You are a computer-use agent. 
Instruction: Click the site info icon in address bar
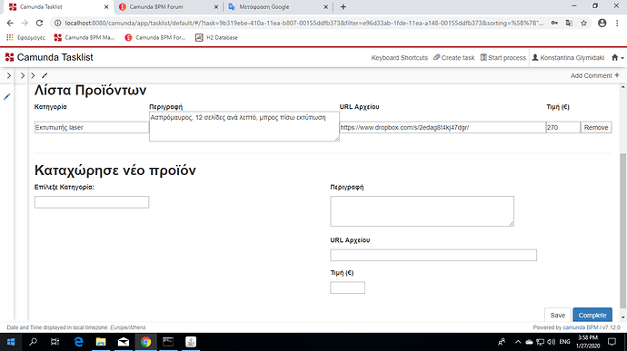(x=57, y=24)
